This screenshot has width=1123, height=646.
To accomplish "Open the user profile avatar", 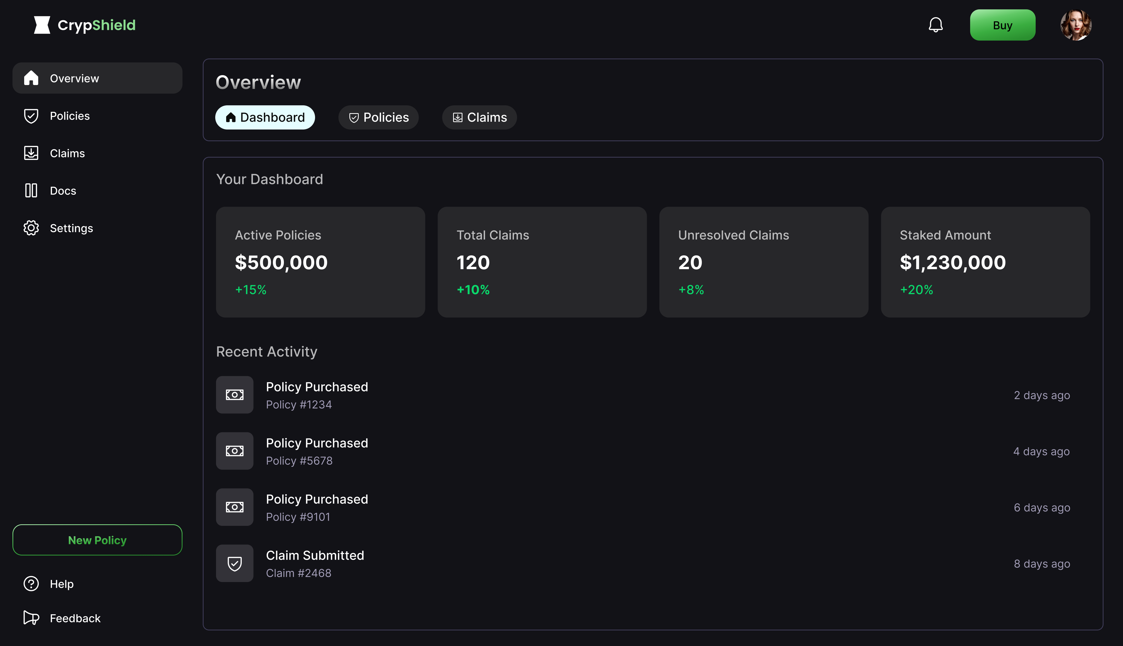I will [x=1076, y=25].
